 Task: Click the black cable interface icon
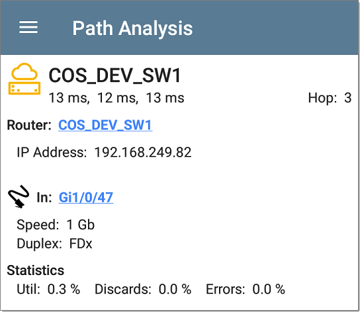[19, 196]
